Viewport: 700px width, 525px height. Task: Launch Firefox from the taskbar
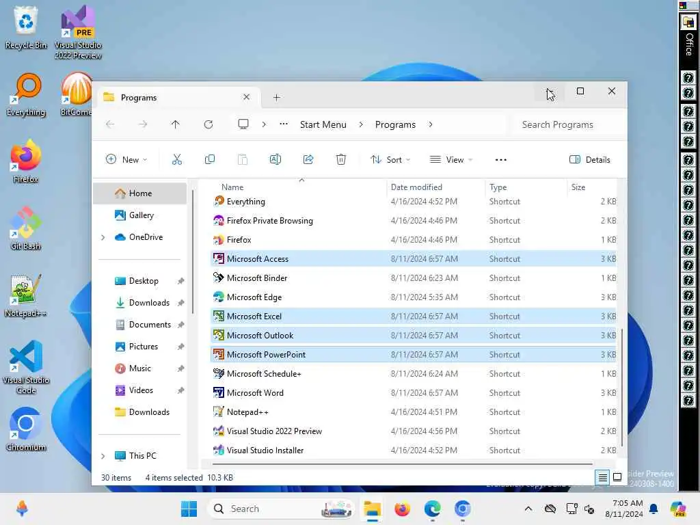402,509
